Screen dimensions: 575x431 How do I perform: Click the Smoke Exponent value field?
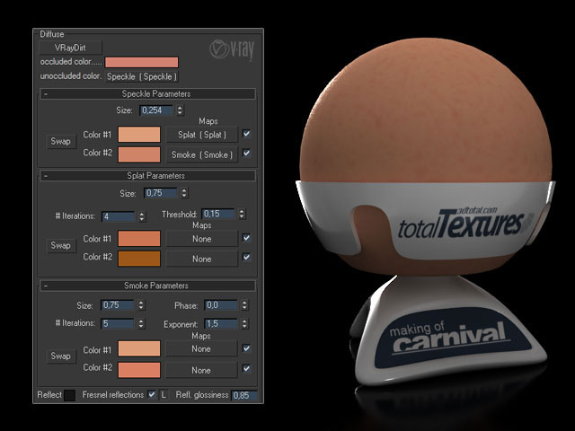(221, 323)
